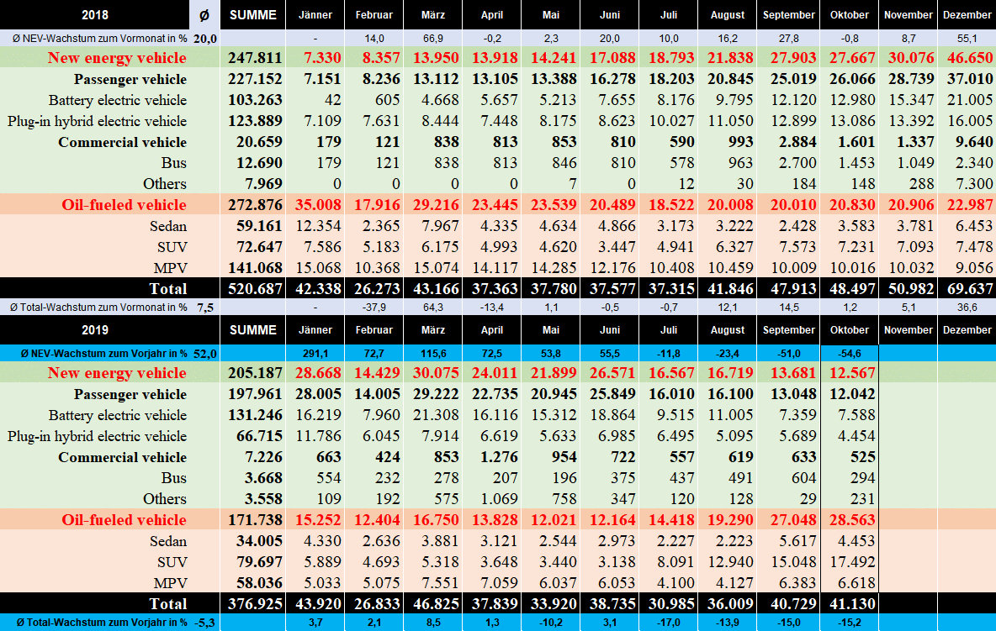996x631 pixels.
Task: Click the 2018 NEV Dezember value 46.650
Action: coord(969,58)
